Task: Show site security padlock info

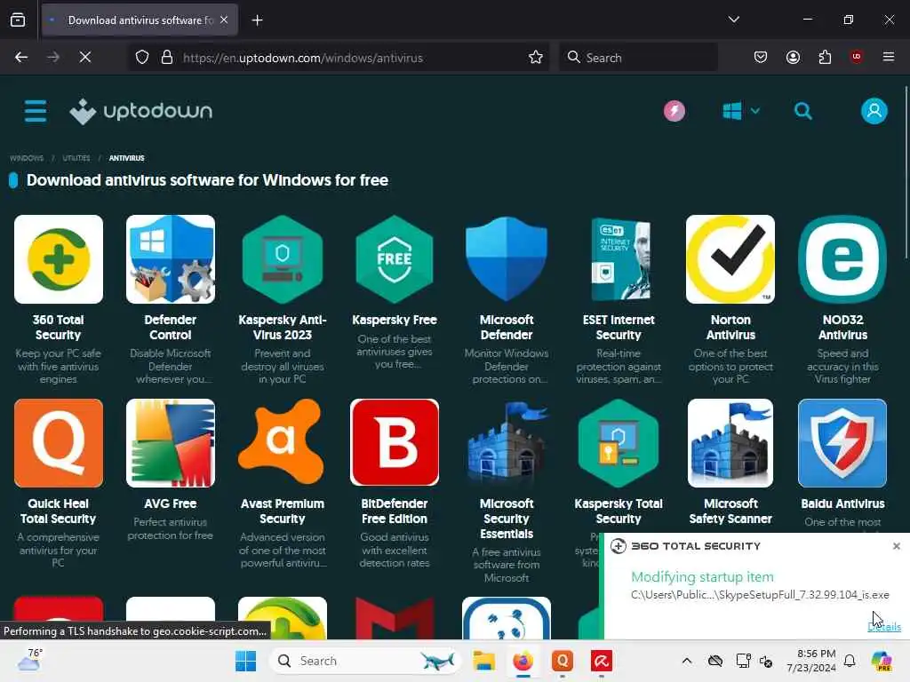Action: (x=167, y=57)
